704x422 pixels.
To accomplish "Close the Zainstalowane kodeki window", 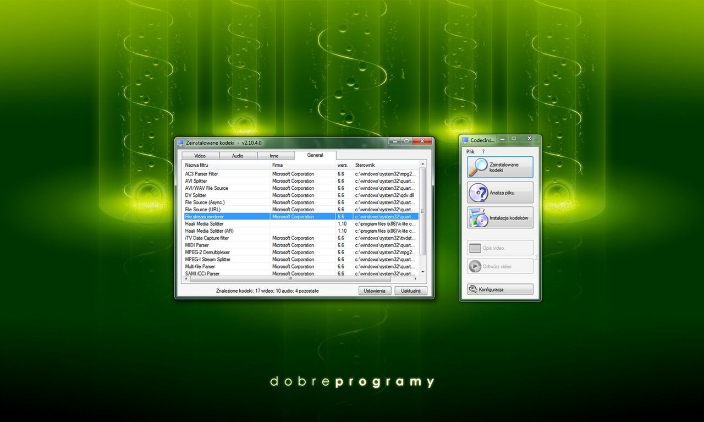I will tap(422, 141).
